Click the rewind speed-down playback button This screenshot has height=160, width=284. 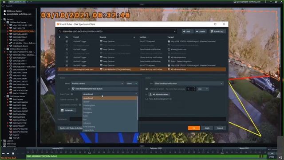coord(8,153)
